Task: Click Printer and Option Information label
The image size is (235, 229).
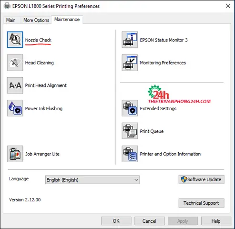Action: coord(170,154)
